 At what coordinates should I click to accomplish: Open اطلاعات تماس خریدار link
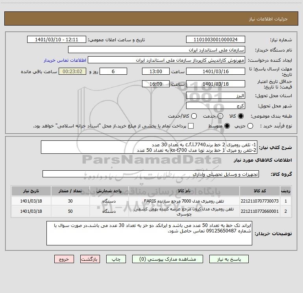click(65, 60)
